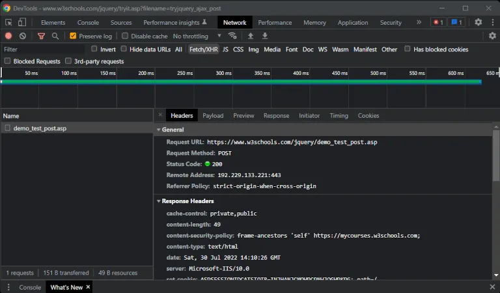Filter requests by Manifest type

(365, 49)
